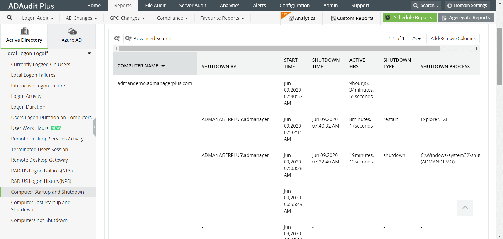
Task: Open the Admin tab
Action: coord(330,6)
